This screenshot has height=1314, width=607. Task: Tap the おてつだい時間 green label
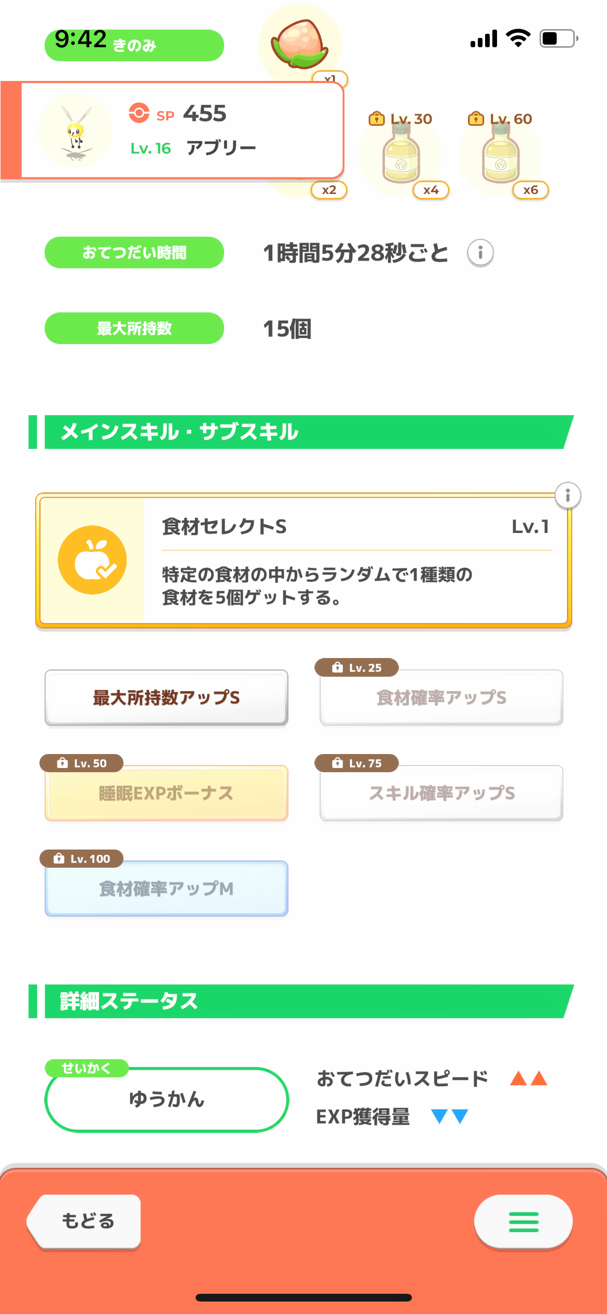pos(134,253)
